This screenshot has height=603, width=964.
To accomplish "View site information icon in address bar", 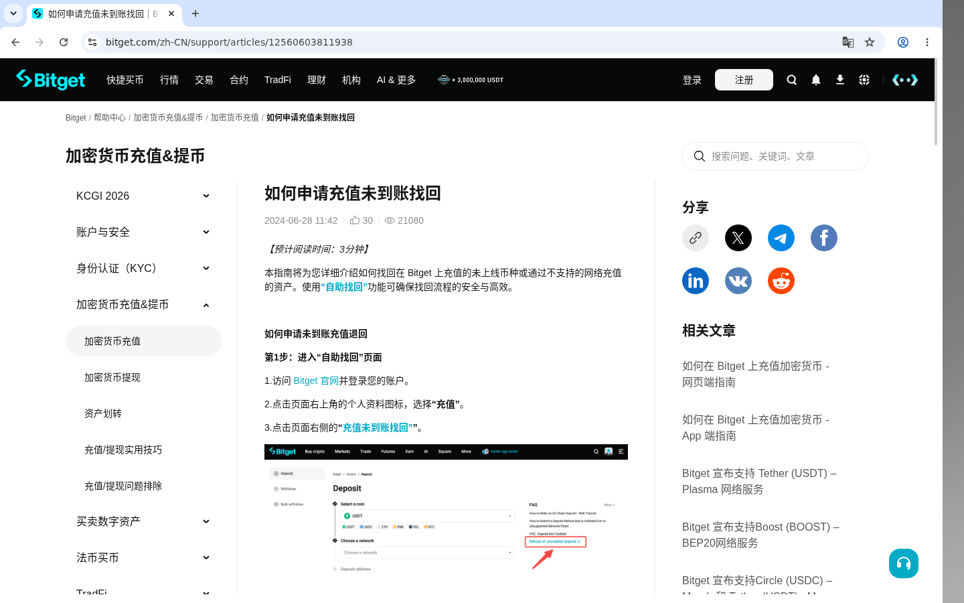I will [92, 42].
